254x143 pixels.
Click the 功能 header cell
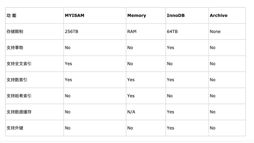(11, 16)
